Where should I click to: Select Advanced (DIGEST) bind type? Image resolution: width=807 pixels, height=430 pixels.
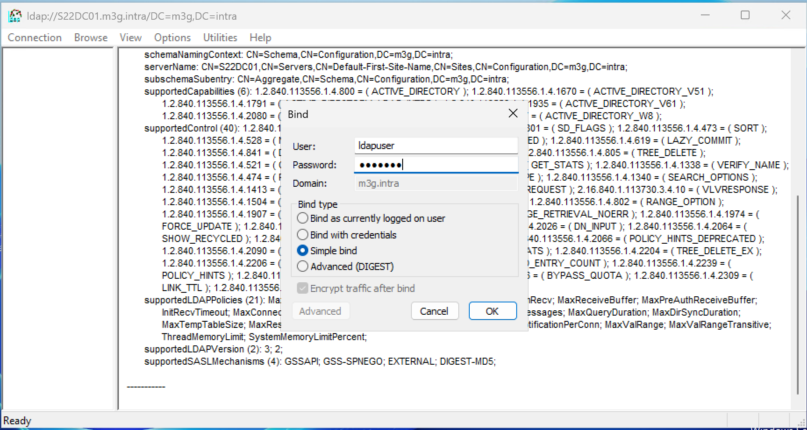pyautogui.click(x=303, y=267)
